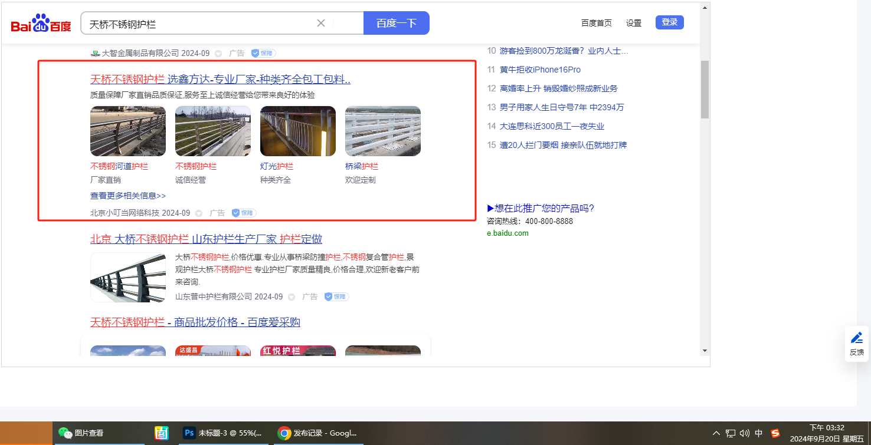Viewport: 871px width, 445px height.
Task: Clear the search box with the X icon
Action: (321, 23)
